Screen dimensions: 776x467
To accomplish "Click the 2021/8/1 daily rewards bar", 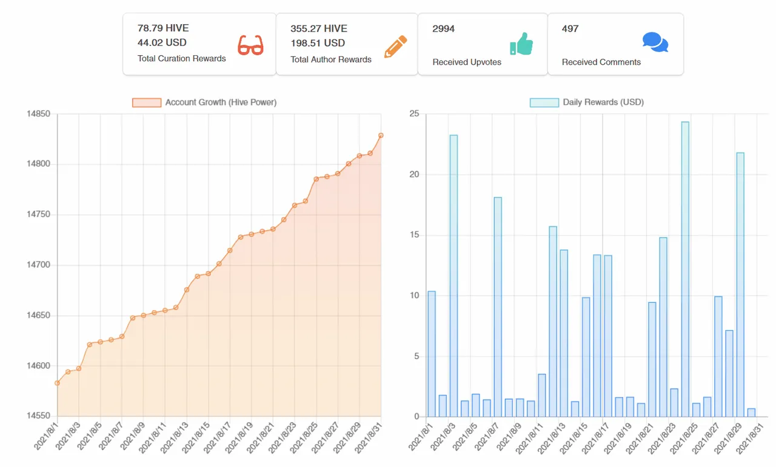I will (432, 354).
